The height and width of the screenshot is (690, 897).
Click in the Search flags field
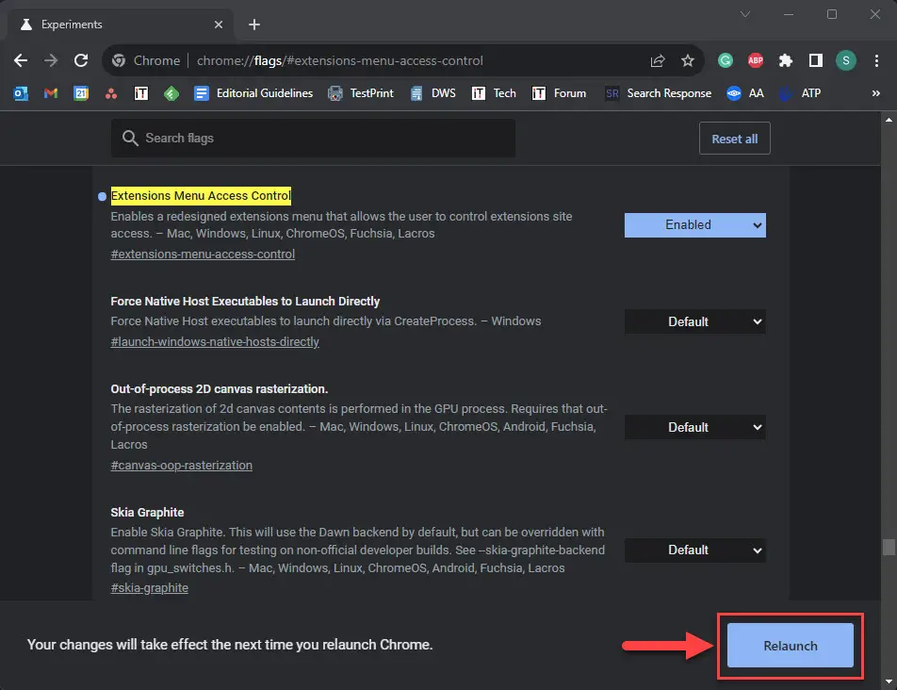click(x=320, y=139)
